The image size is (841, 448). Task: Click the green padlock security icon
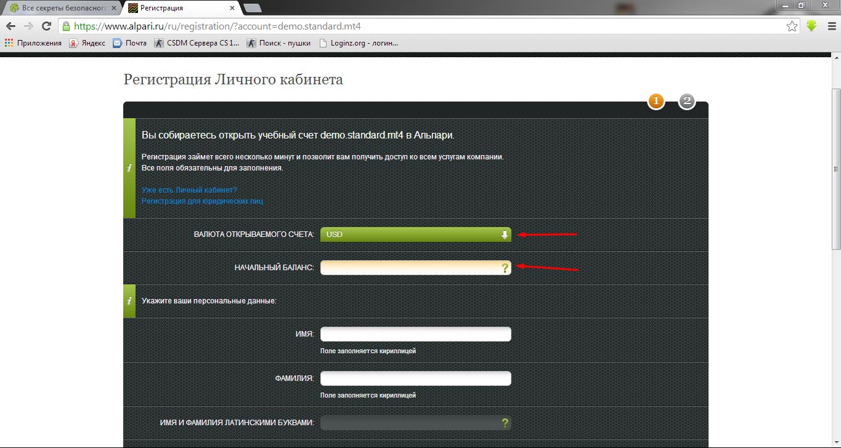pos(66,26)
